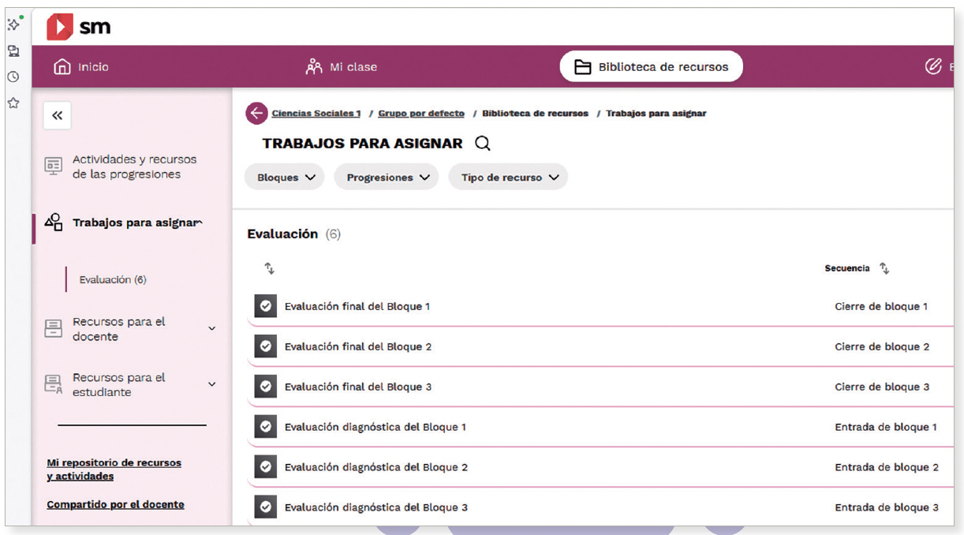Click the circular back arrow button
This screenshot has height=535, width=964.
256,114
